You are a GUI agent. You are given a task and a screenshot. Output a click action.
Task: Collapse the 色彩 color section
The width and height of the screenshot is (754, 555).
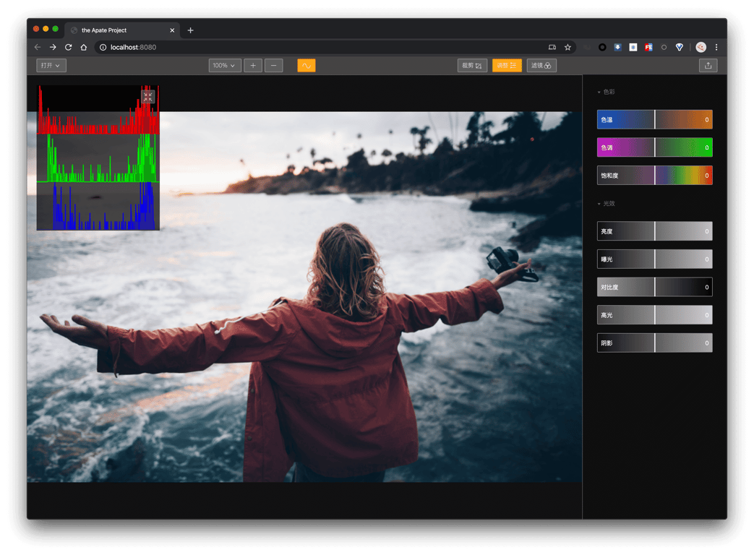(x=606, y=92)
